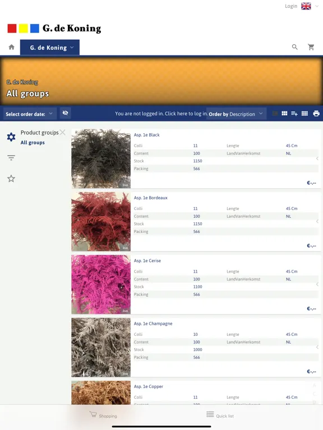View the Asp. 1e Copper photo
The image size is (323, 430).
[x=101, y=392]
